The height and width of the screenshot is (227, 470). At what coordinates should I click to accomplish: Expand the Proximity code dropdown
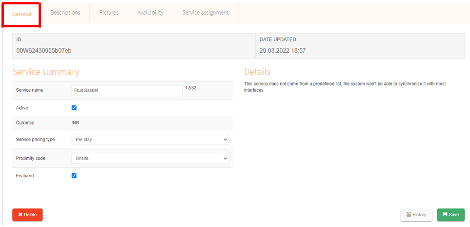150,159
